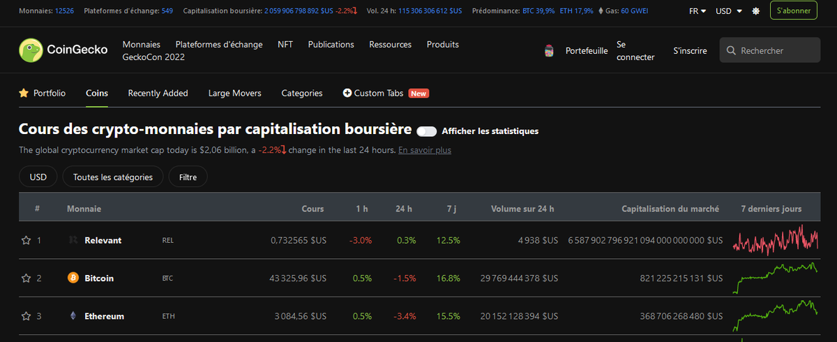Click the Custom Tabs plus icon
The image size is (837, 342).
[x=347, y=93]
